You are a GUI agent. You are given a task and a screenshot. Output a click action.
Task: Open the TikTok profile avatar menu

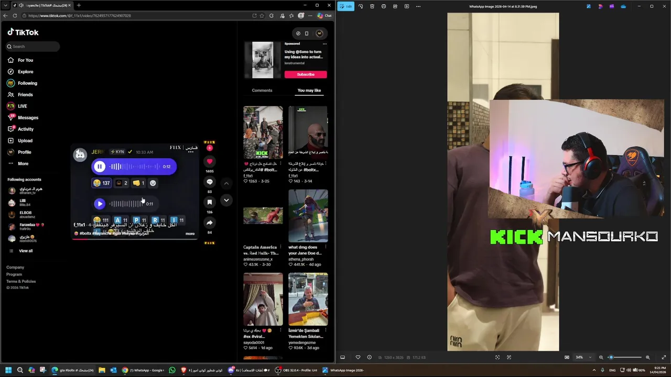pyautogui.click(x=319, y=34)
